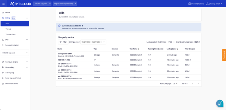Sort by Last updated arrow

click(x=177, y=49)
